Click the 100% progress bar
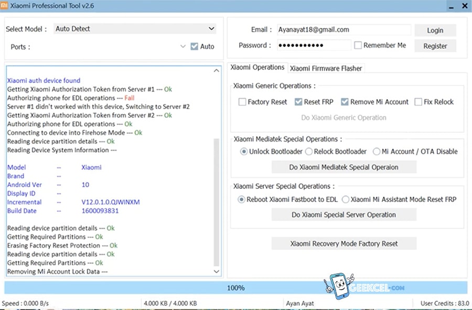 pos(235,288)
